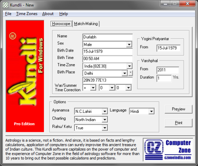Open the Ayanamsa N.C.Lahiri dropdown
Image resolution: width=198 pixels, height=166 pixels.
[x=104, y=111]
